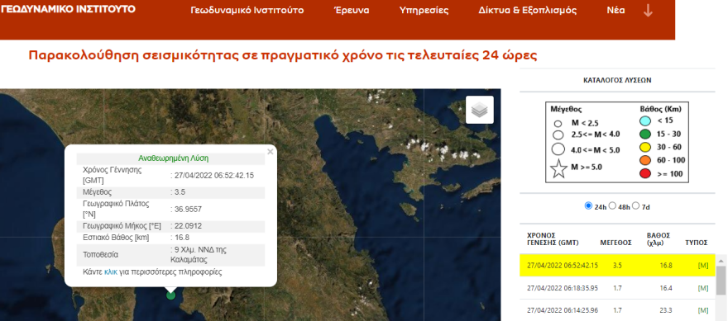Click the cyan < 15 depth legend swatch
The image size is (728, 321).
click(x=646, y=121)
